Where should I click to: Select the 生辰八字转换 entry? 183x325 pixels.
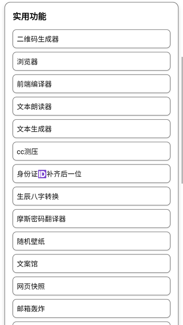click(x=91, y=196)
